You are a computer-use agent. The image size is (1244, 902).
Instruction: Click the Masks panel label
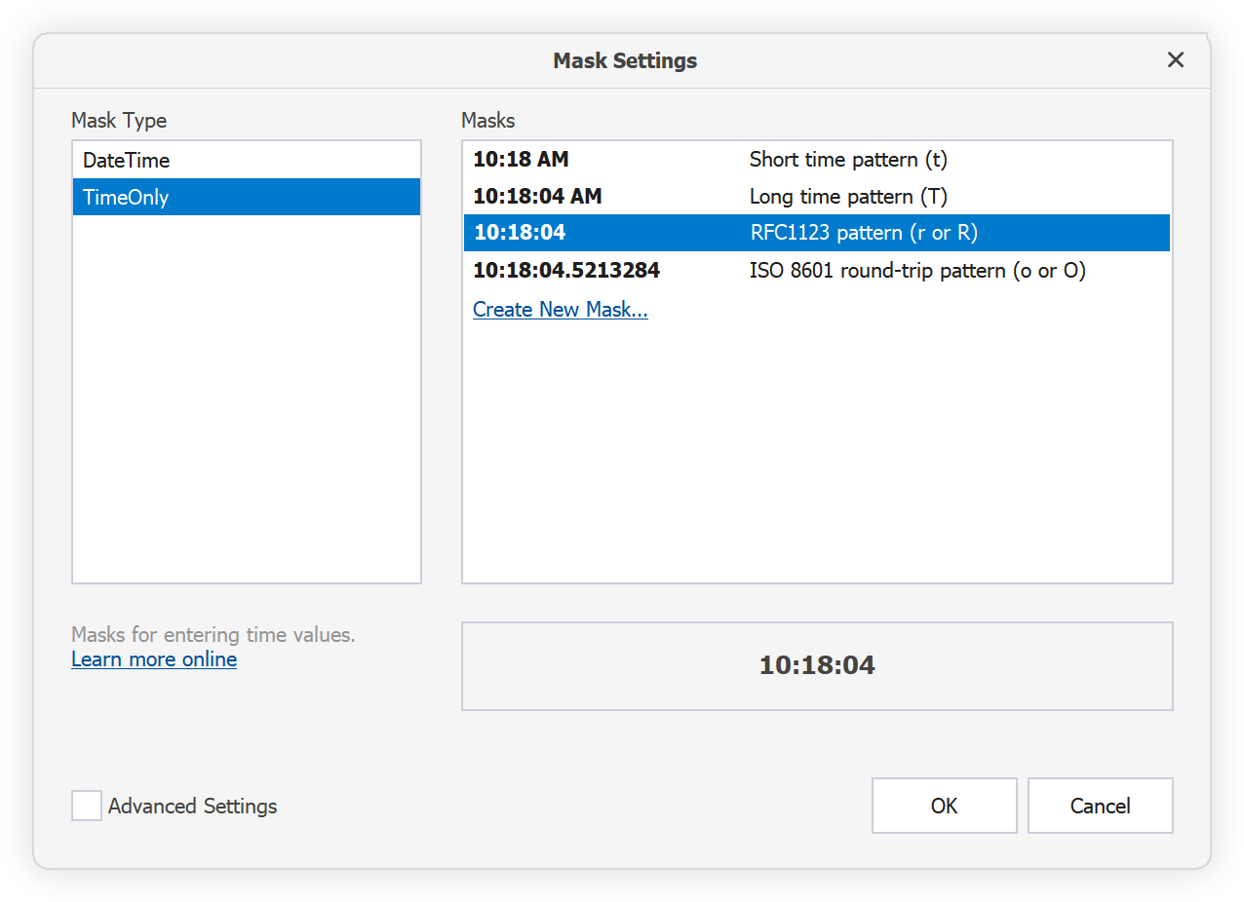point(487,120)
